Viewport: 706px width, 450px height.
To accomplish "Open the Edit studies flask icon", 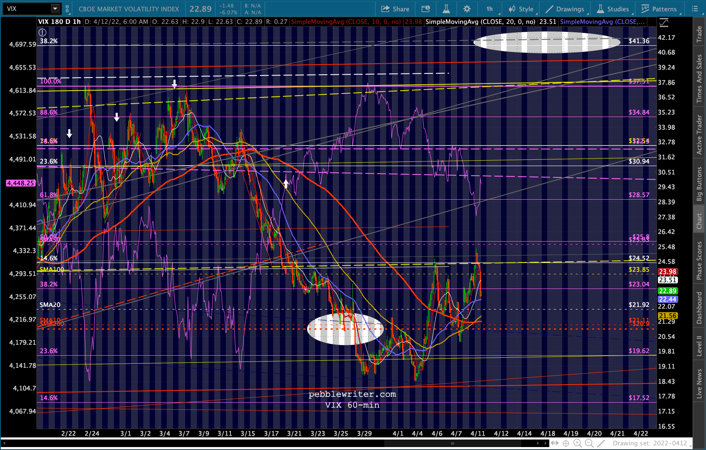I will pyautogui.click(x=446, y=9).
